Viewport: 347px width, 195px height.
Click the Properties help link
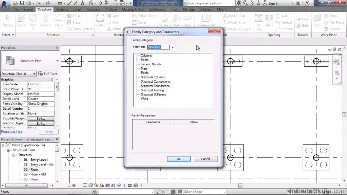[x=12, y=132]
